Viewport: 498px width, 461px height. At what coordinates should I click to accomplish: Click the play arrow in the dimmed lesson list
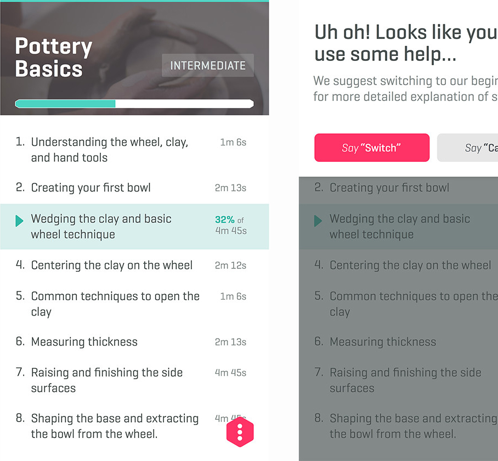(318, 221)
